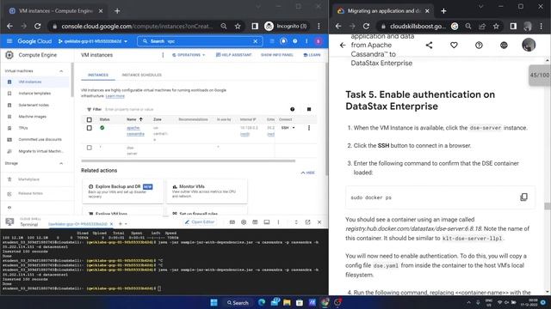The image size is (551, 309).
Task: Follow the Learn more link
Action: pyautogui.click(x=115, y=96)
